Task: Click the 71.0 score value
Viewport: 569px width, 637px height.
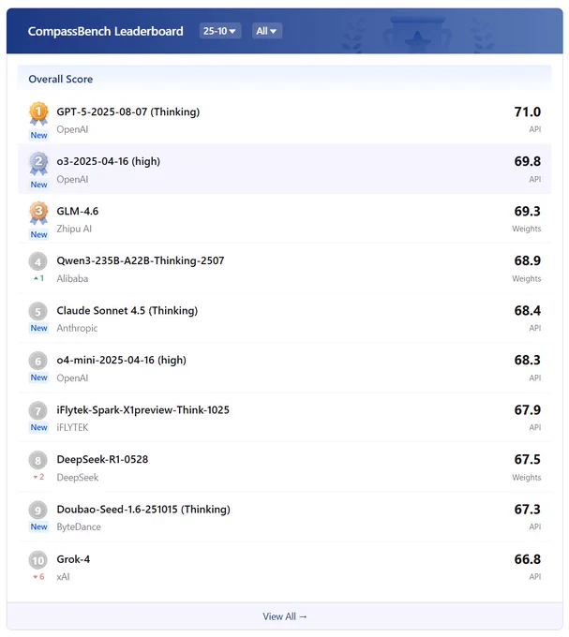Action: [527, 112]
